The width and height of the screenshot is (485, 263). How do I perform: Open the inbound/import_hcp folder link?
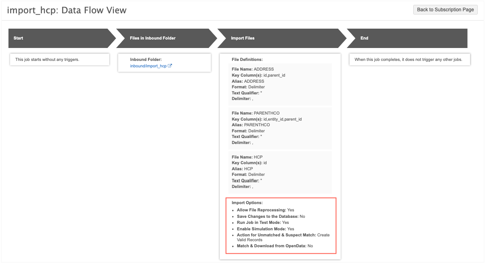[x=148, y=66]
